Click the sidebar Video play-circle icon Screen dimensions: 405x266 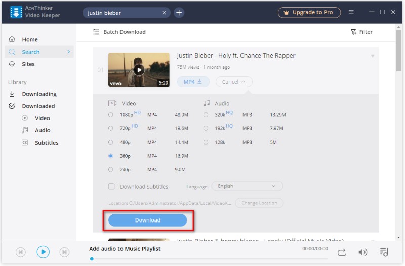[x=25, y=118]
